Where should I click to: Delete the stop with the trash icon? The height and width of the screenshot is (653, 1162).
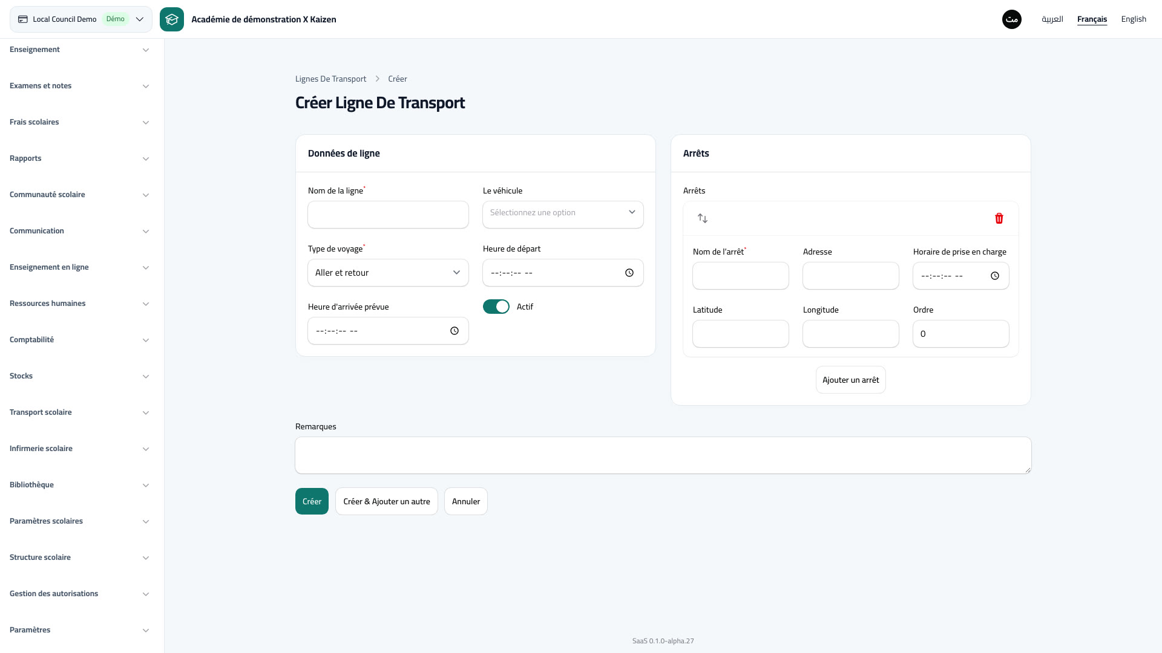(x=999, y=218)
